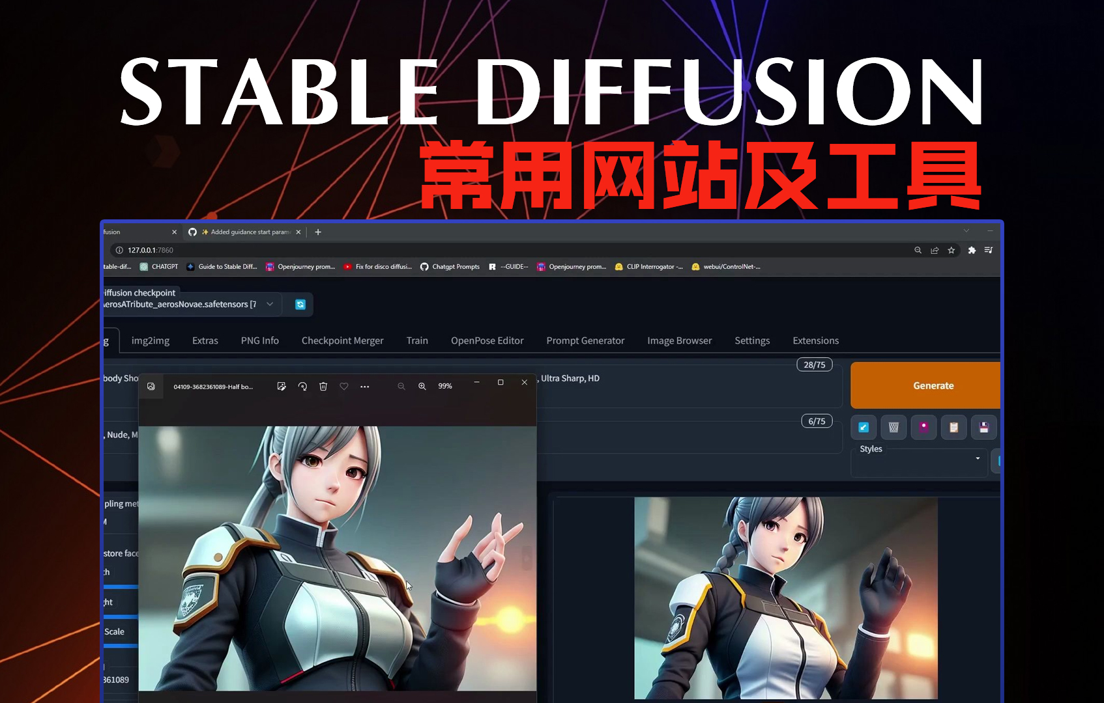Clear the prompt with the trash bin icon

pos(893,428)
